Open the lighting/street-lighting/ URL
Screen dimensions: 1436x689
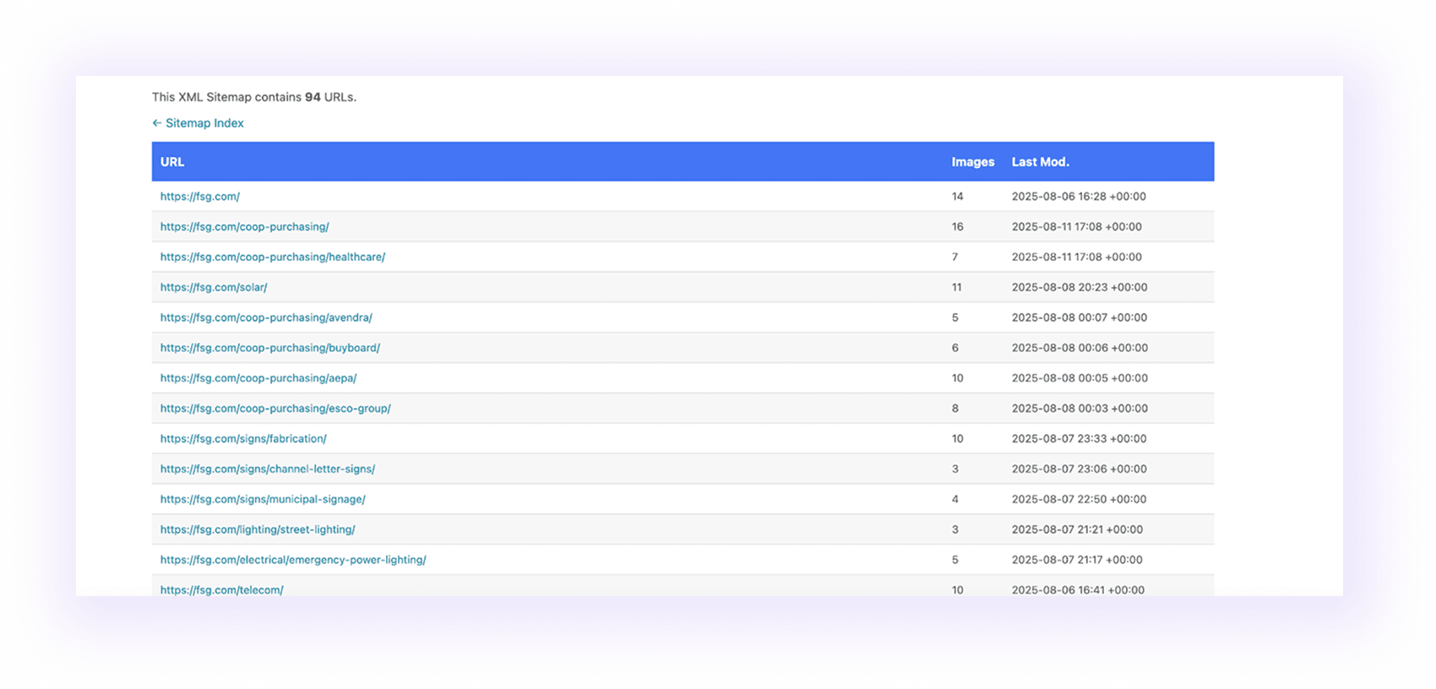258,530
